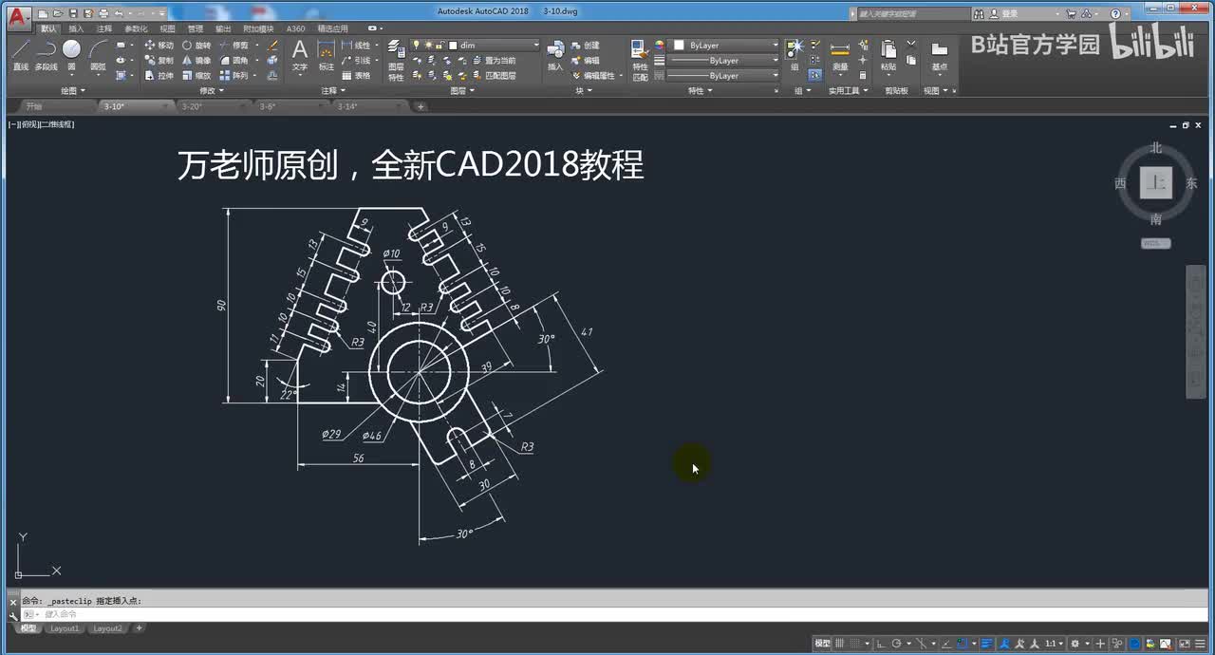Click the 插入 (Insert block) icon
The width and height of the screenshot is (1215, 655).
(555, 55)
